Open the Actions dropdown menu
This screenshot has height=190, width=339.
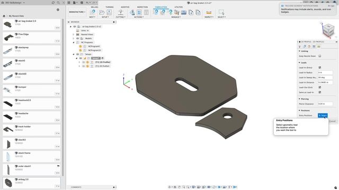[x=139, y=17]
